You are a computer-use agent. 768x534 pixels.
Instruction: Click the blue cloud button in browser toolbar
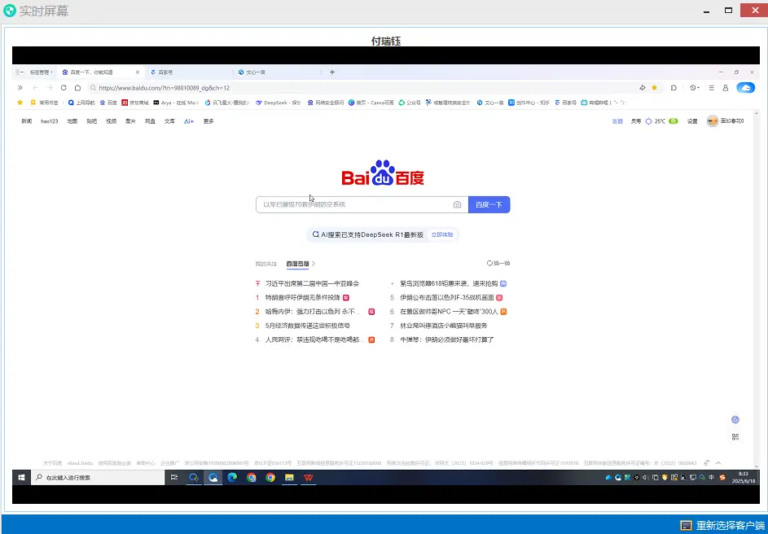pos(745,88)
